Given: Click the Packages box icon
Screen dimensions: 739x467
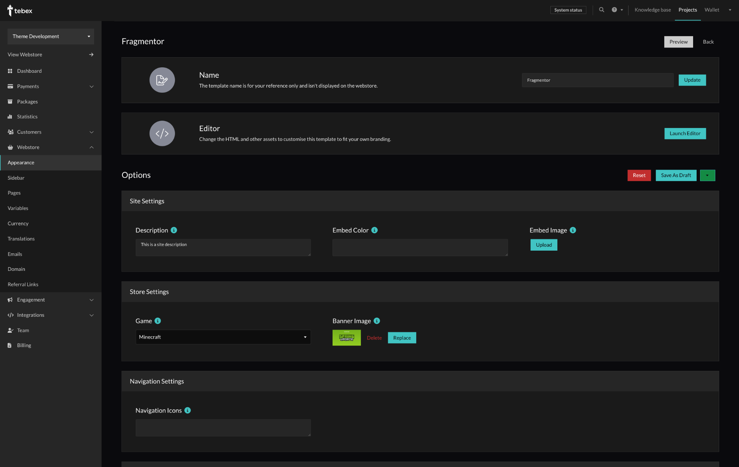Looking at the screenshot, I should (x=10, y=102).
